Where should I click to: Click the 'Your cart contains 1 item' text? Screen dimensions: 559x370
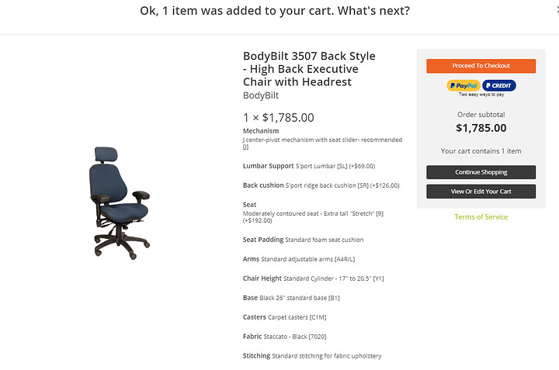481,151
